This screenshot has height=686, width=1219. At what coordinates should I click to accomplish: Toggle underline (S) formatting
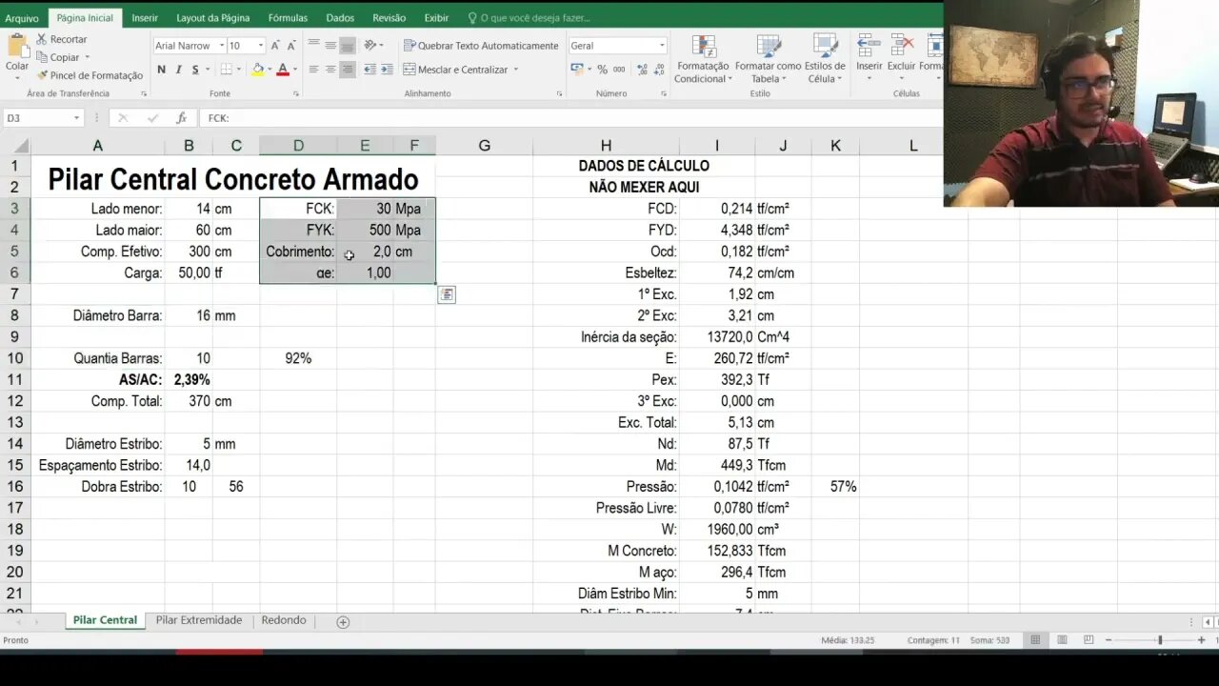[195, 70]
